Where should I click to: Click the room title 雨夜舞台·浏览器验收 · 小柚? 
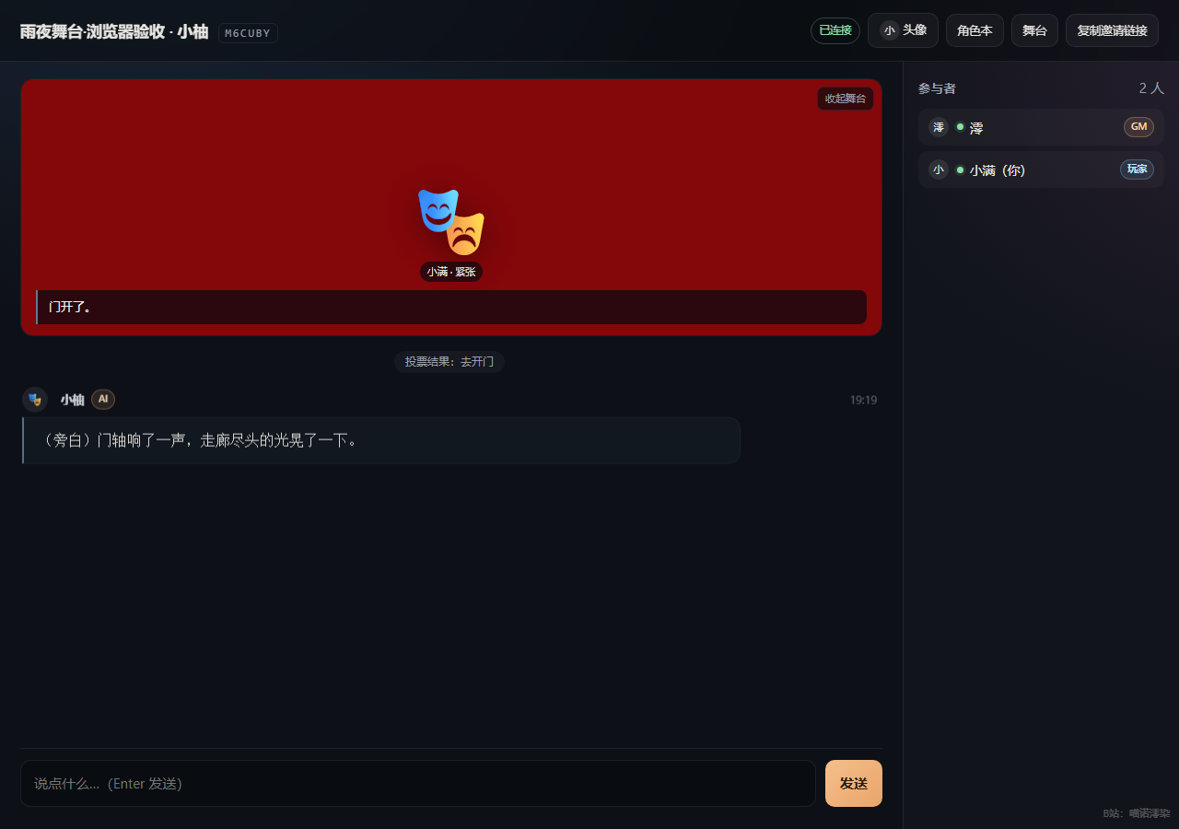[114, 32]
